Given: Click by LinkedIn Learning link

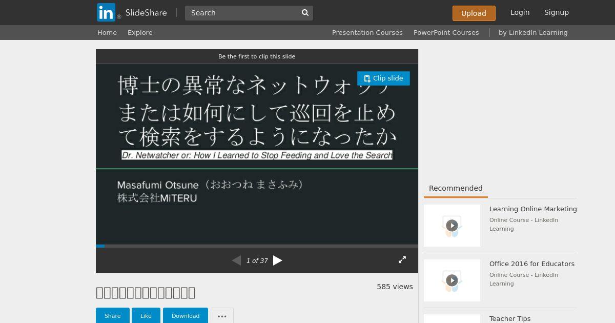Looking at the screenshot, I should pos(533,32).
